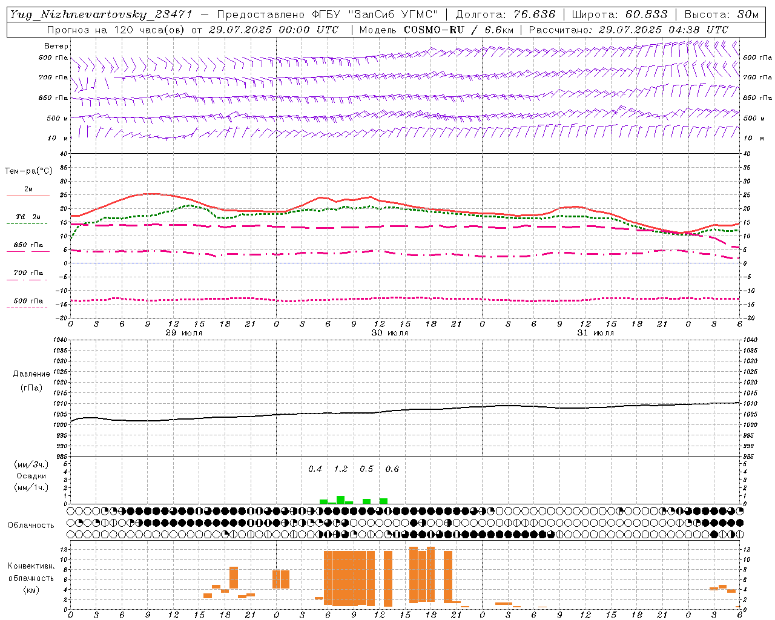The image size is (775, 620).
Task: Click the 0.6 precipitation amount value
Action: pos(392,469)
